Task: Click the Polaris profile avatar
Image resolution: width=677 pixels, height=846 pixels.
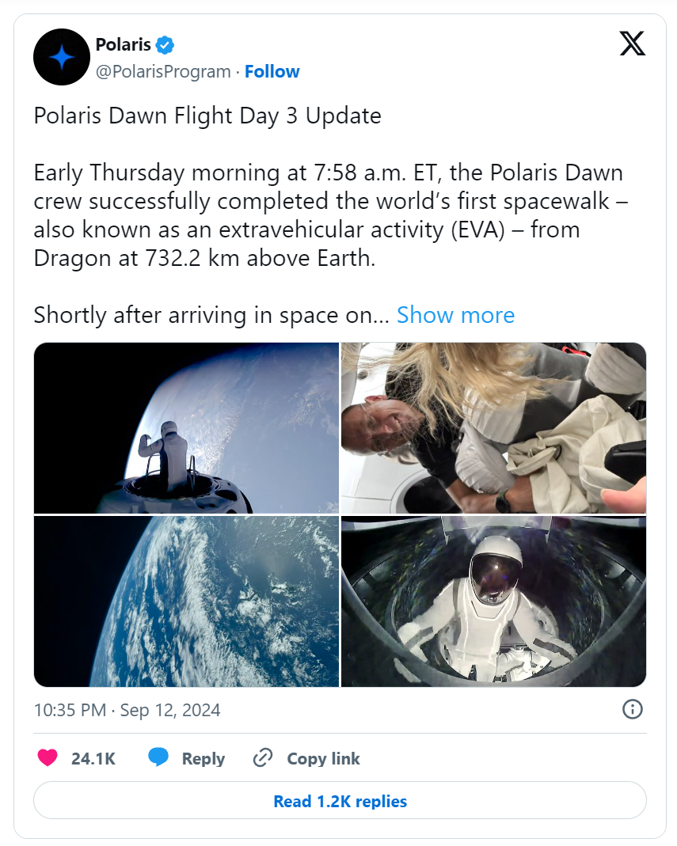Action: (61, 57)
